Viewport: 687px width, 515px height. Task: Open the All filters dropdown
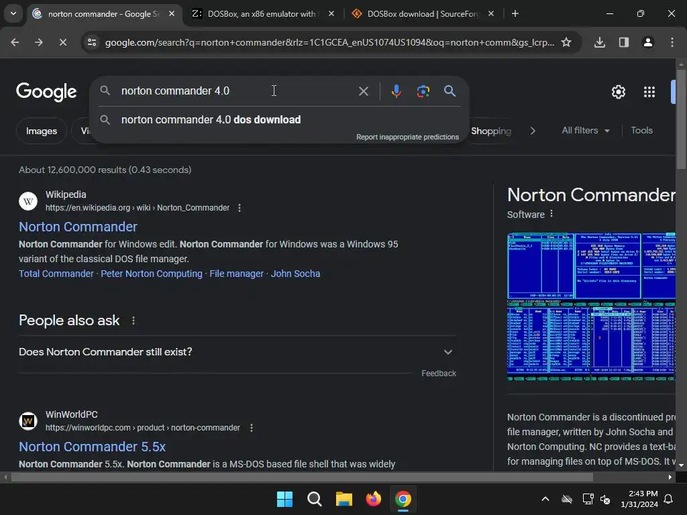[585, 131]
